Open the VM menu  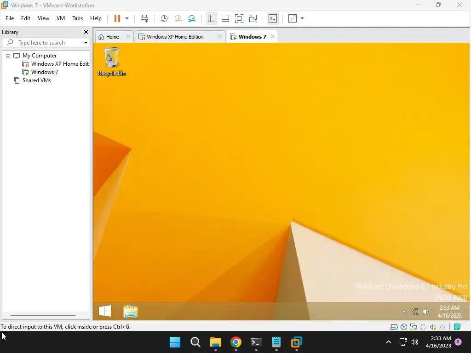pyautogui.click(x=61, y=18)
